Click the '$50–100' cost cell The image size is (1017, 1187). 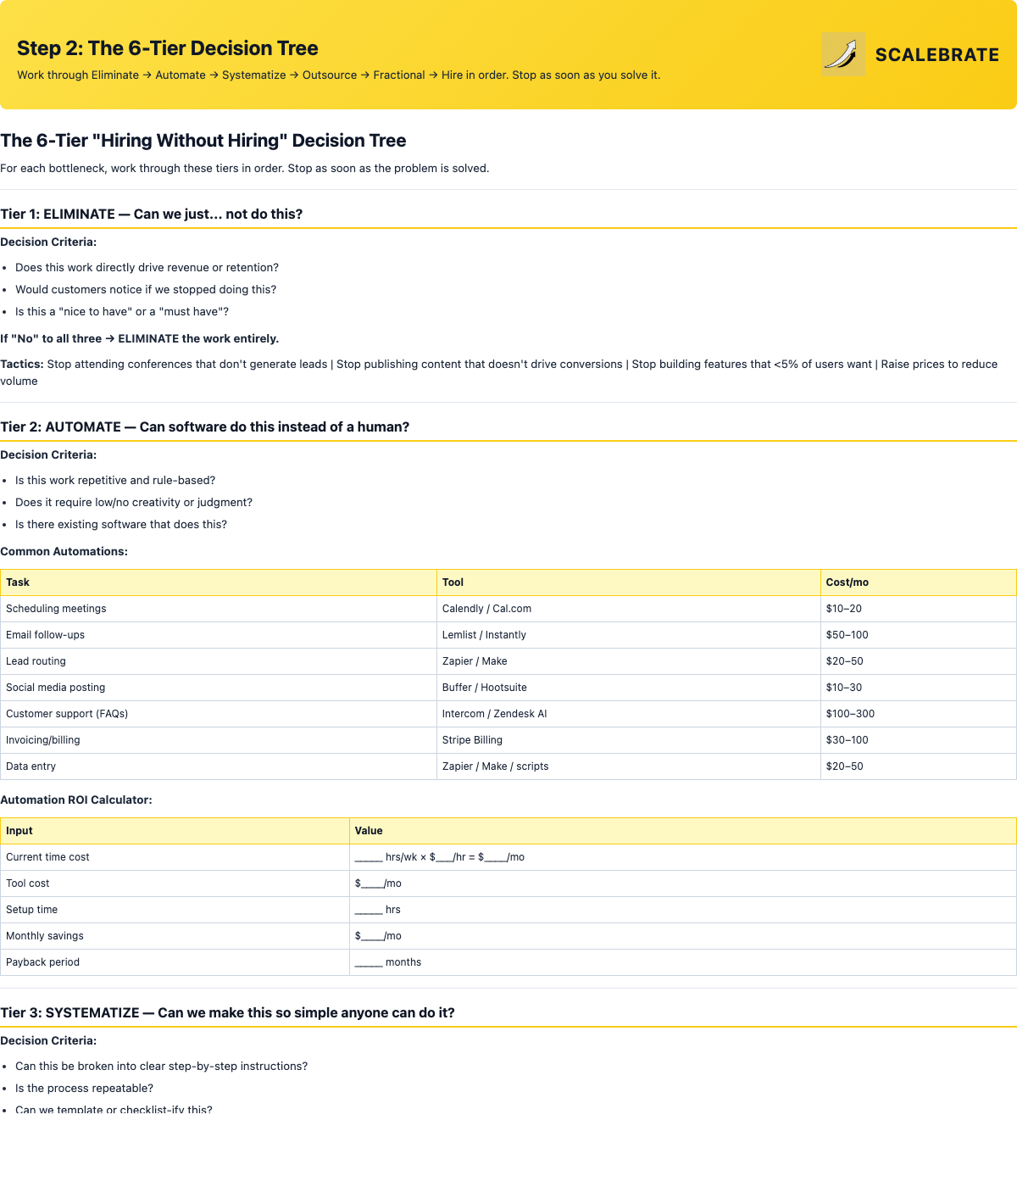[x=918, y=635]
